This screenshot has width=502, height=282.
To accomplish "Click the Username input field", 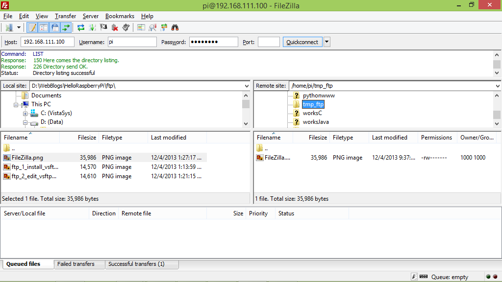I will 132,42.
